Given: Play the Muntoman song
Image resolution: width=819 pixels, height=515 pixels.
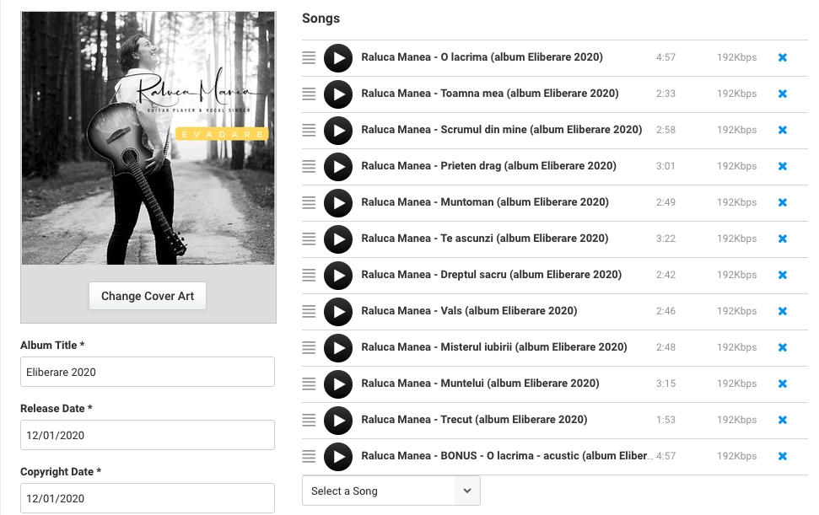Looking at the screenshot, I should click(338, 203).
